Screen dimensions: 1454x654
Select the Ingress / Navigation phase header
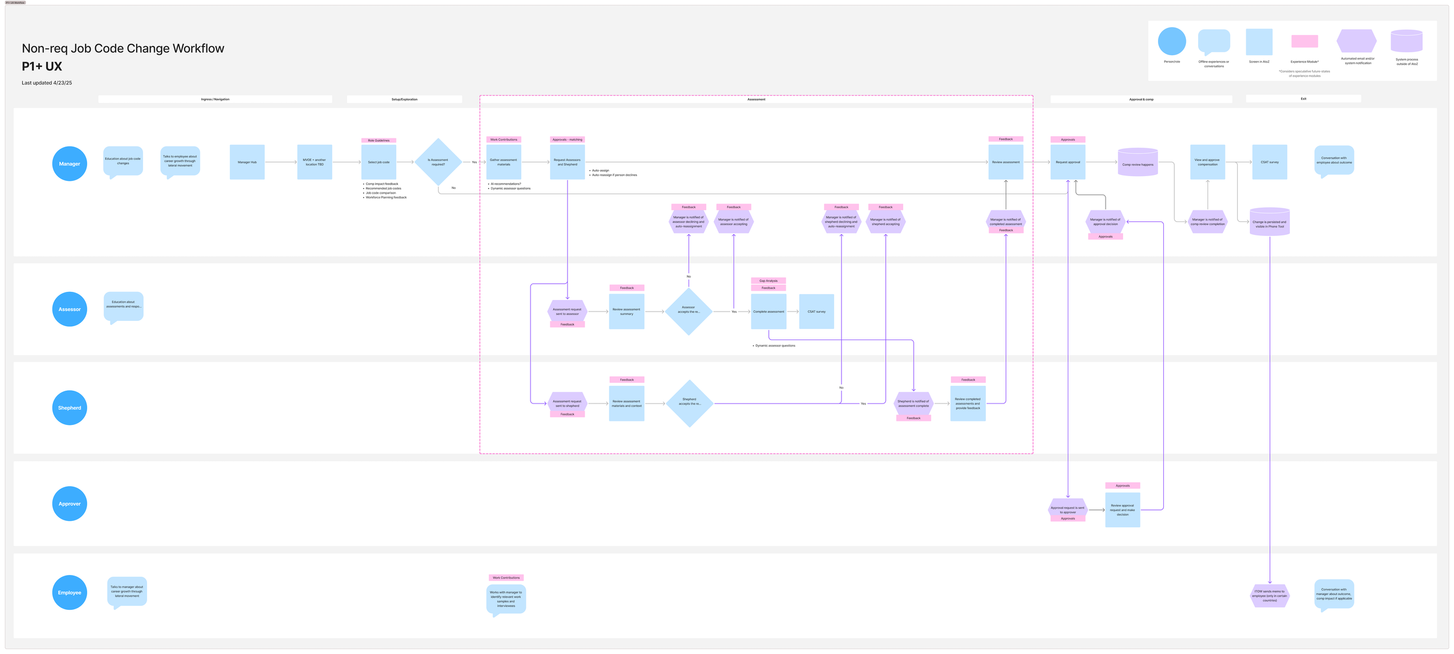point(215,99)
